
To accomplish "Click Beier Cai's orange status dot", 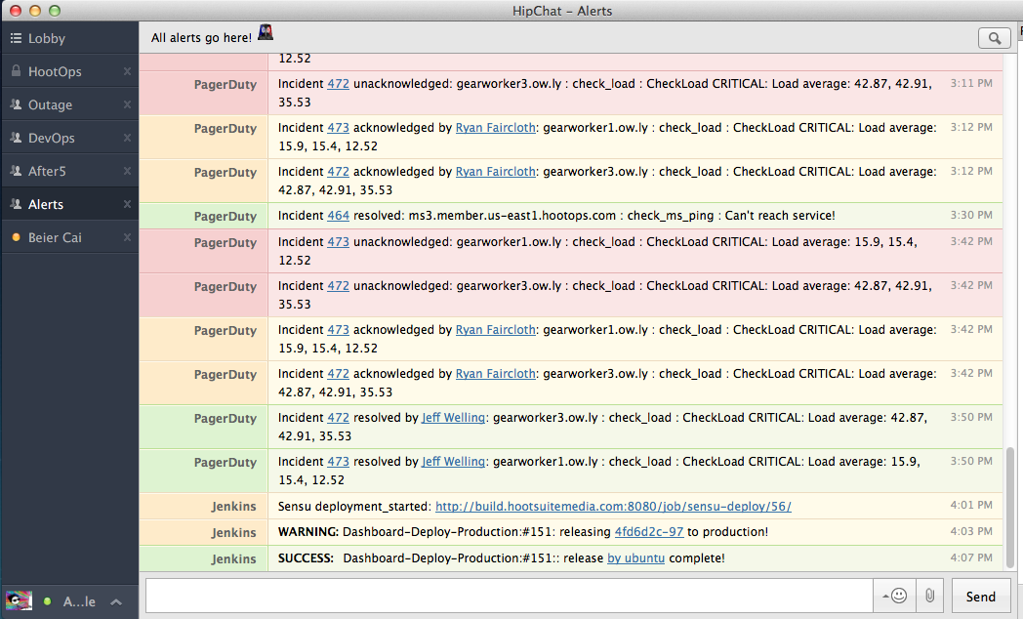I will tap(17, 237).
